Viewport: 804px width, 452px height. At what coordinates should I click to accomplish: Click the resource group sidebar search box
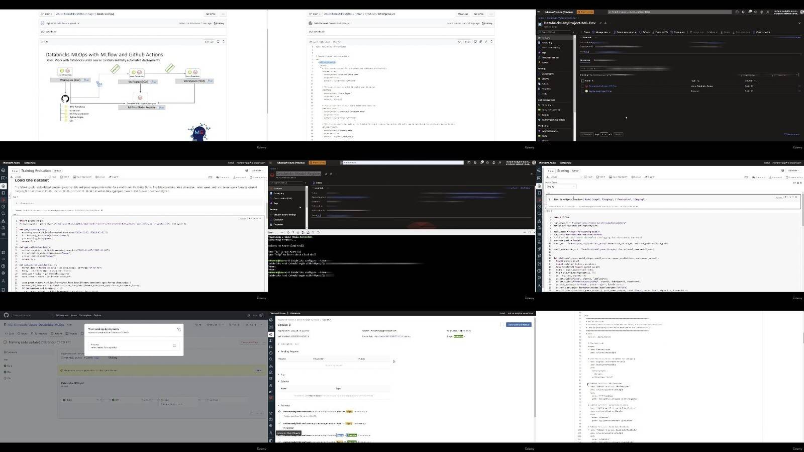coord(554,32)
